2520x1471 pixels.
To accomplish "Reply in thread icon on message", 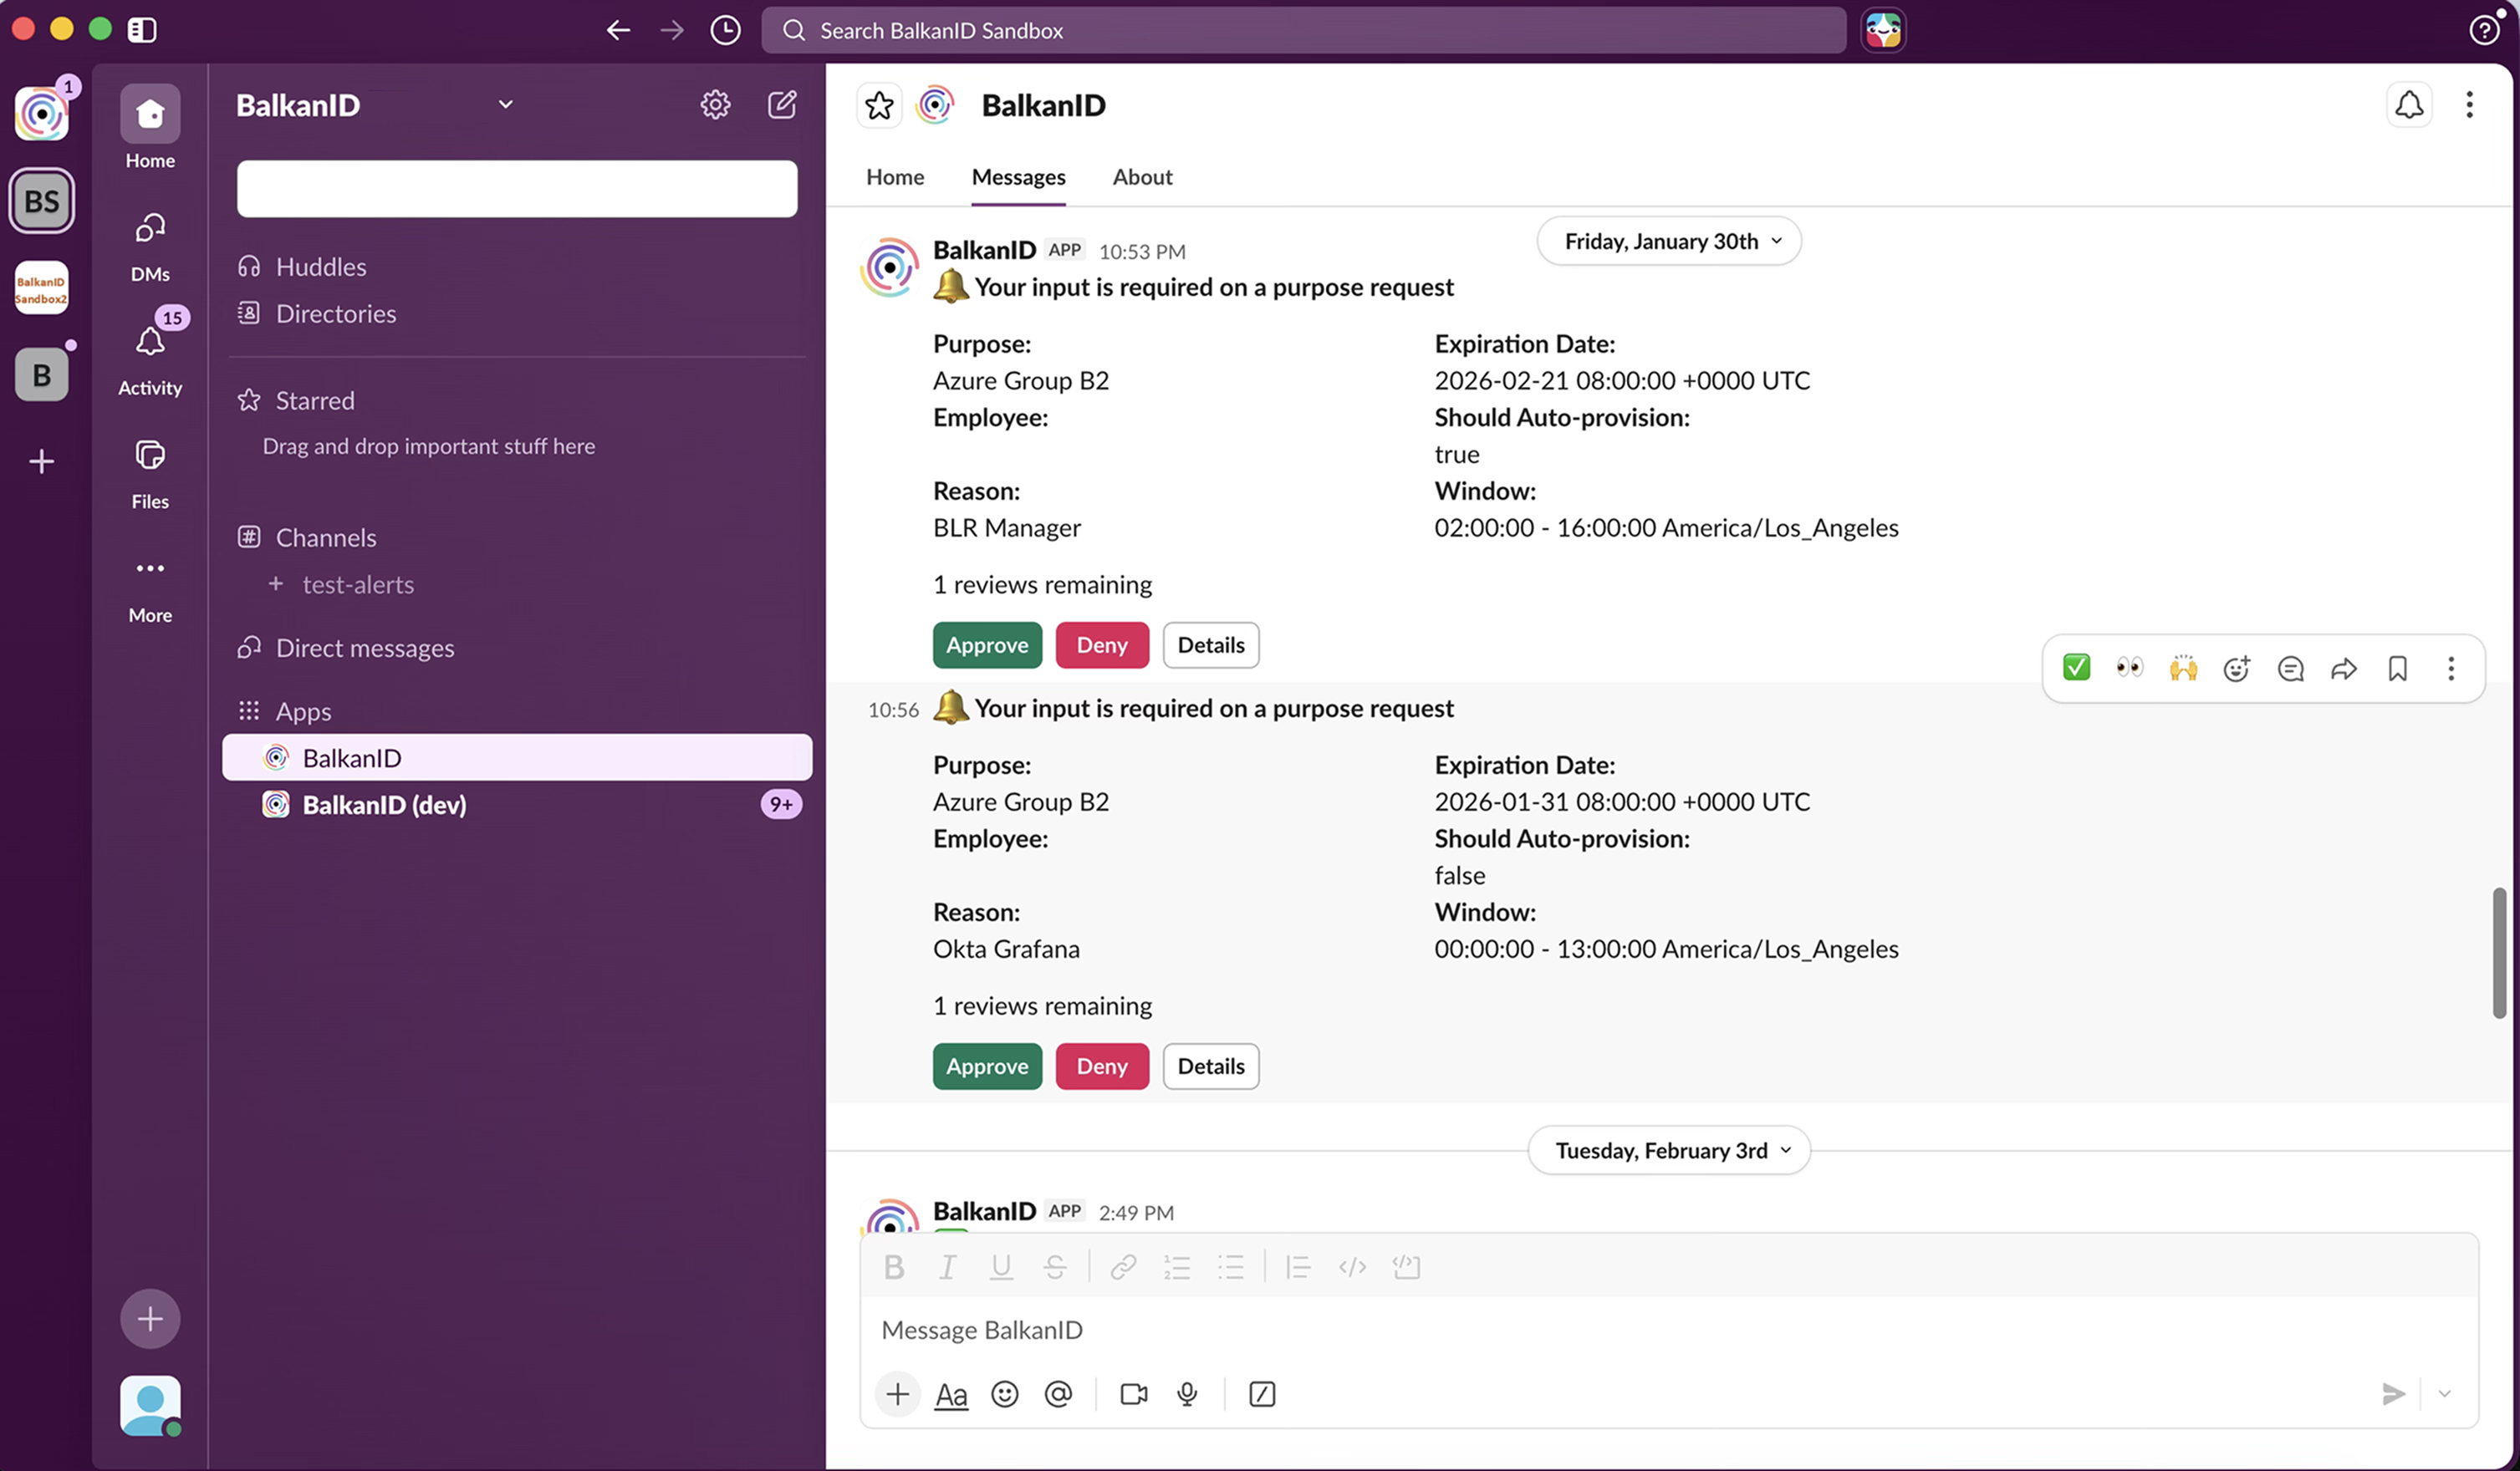I will pyautogui.click(x=2290, y=668).
